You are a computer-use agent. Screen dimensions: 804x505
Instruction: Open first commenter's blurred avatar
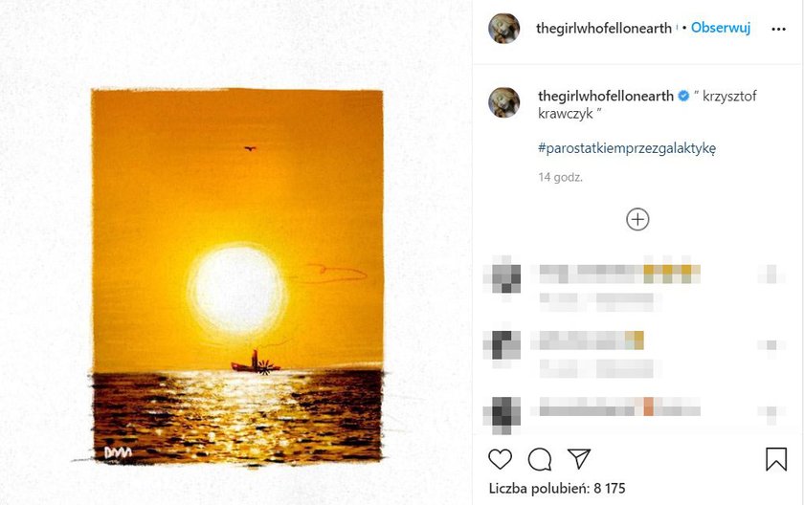coord(502,275)
